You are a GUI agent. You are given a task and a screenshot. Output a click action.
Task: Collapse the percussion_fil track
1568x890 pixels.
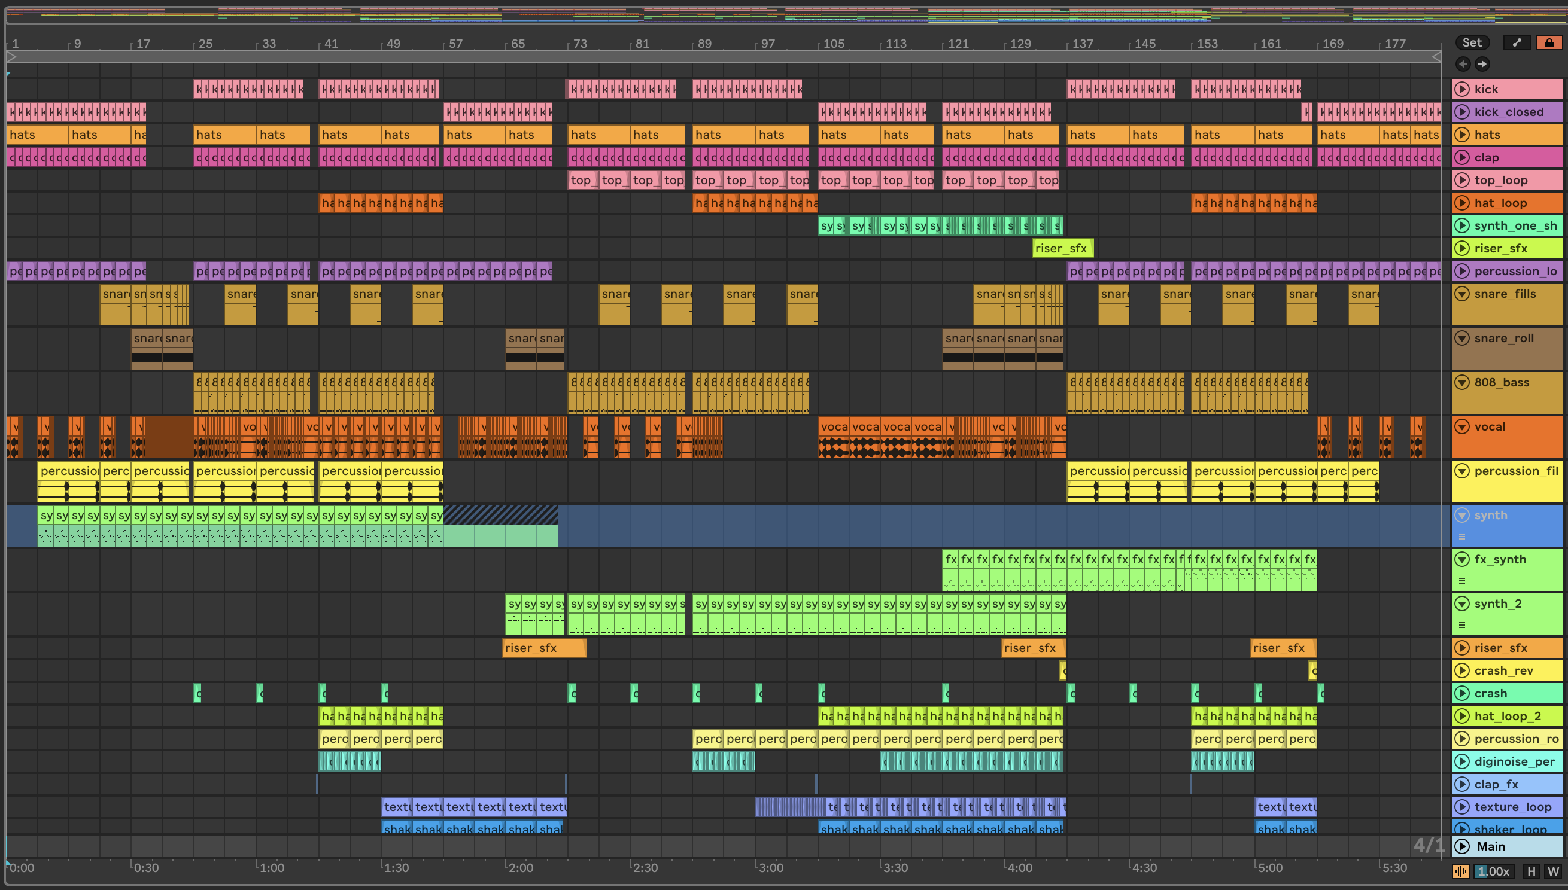[x=1461, y=471]
